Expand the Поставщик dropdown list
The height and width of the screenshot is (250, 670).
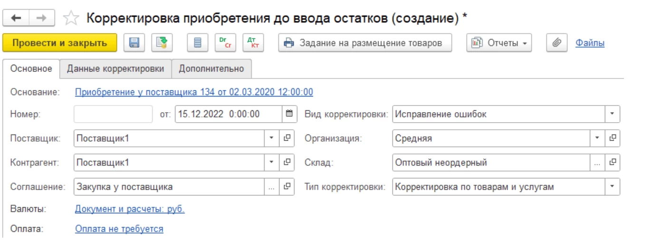pos(271,138)
